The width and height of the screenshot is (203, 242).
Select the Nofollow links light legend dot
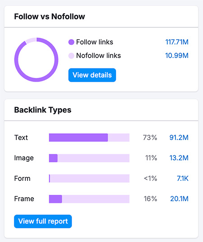pyautogui.click(x=71, y=56)
